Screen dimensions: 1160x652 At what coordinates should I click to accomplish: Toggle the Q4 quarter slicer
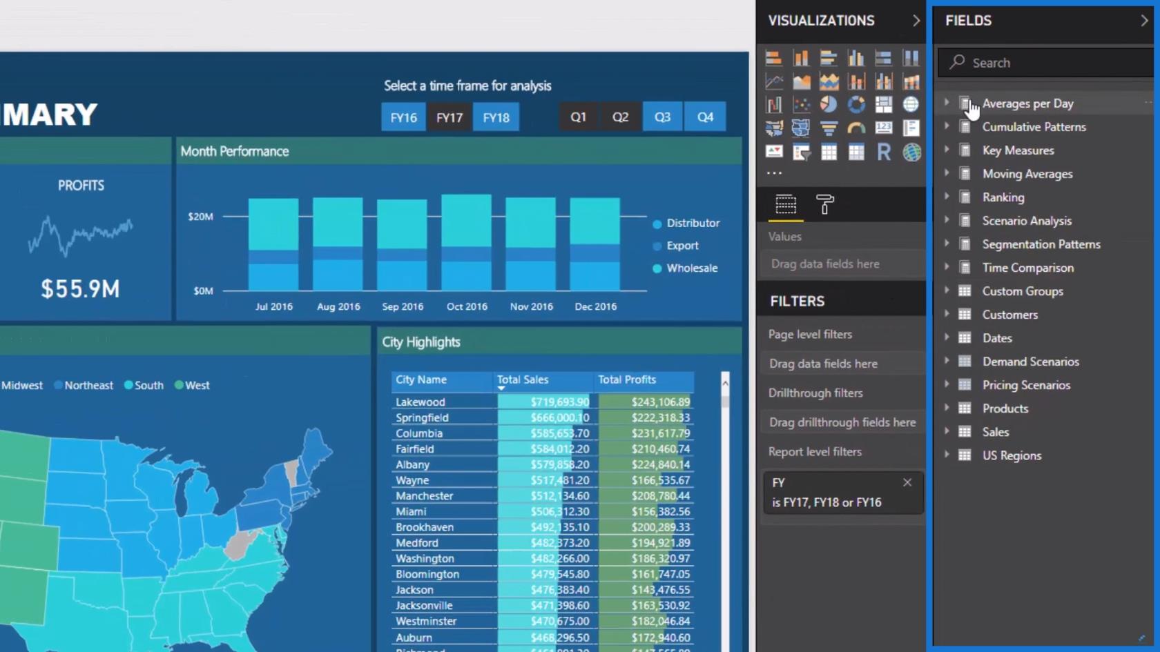coord(705,117)
